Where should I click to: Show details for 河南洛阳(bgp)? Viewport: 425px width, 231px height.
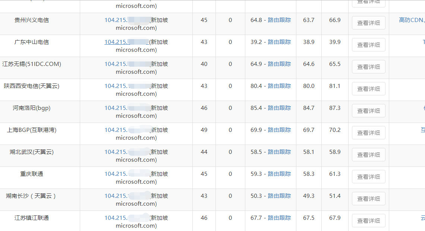pos(369,111)
